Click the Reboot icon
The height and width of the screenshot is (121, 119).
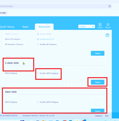[108, 25]
